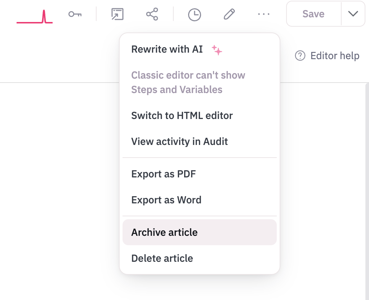Choose Archive article
This screenshot has height=300, width=369.
200,233
